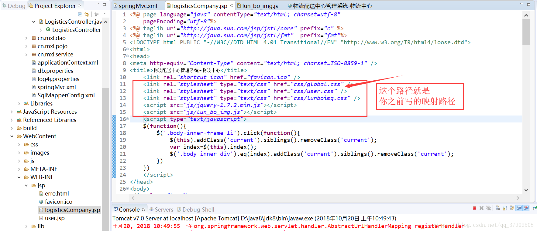Collapse the jsp folder arrow
This screenshot has width=537, height=231.
26,185
